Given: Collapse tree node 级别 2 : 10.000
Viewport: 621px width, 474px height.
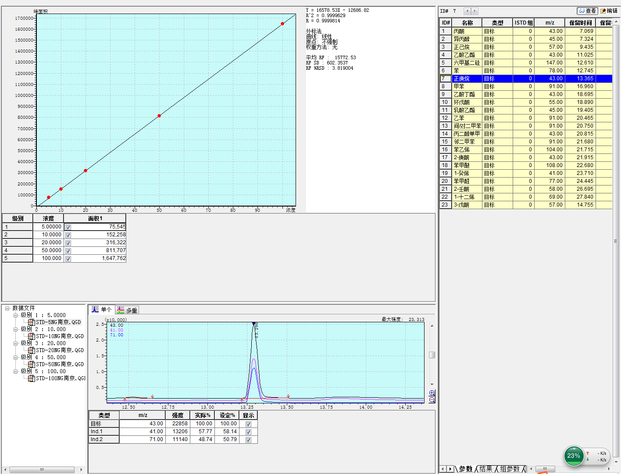Looking at the screenshot, I should pyautogui.click(x=15, y=329).
